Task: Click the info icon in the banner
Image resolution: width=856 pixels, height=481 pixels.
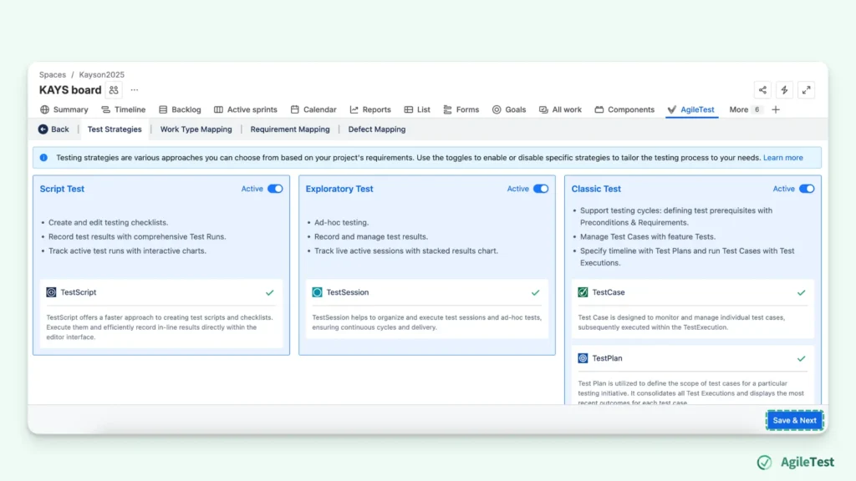Action: [x=43, y=158]
